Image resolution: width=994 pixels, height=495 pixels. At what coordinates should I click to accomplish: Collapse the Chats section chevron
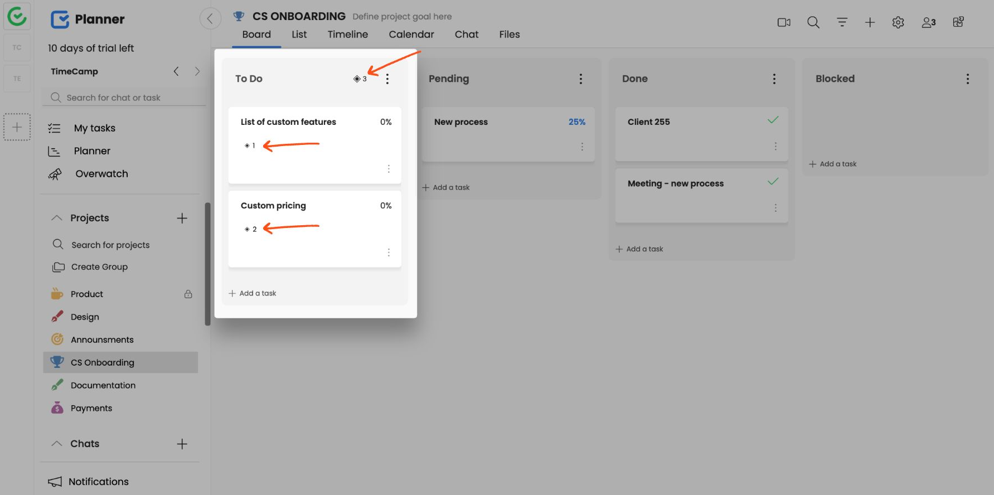[x=57, y=444]
